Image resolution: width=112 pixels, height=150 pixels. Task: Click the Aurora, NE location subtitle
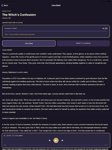point(6,18)
